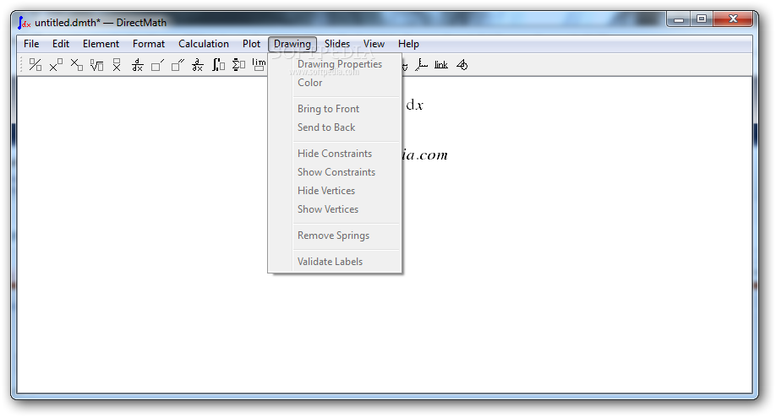The image size is (776, 417).
Task: Click the dx formula text in document
Action: point(414,106)
